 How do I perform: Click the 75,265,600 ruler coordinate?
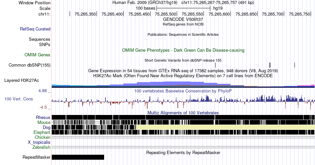219,14
